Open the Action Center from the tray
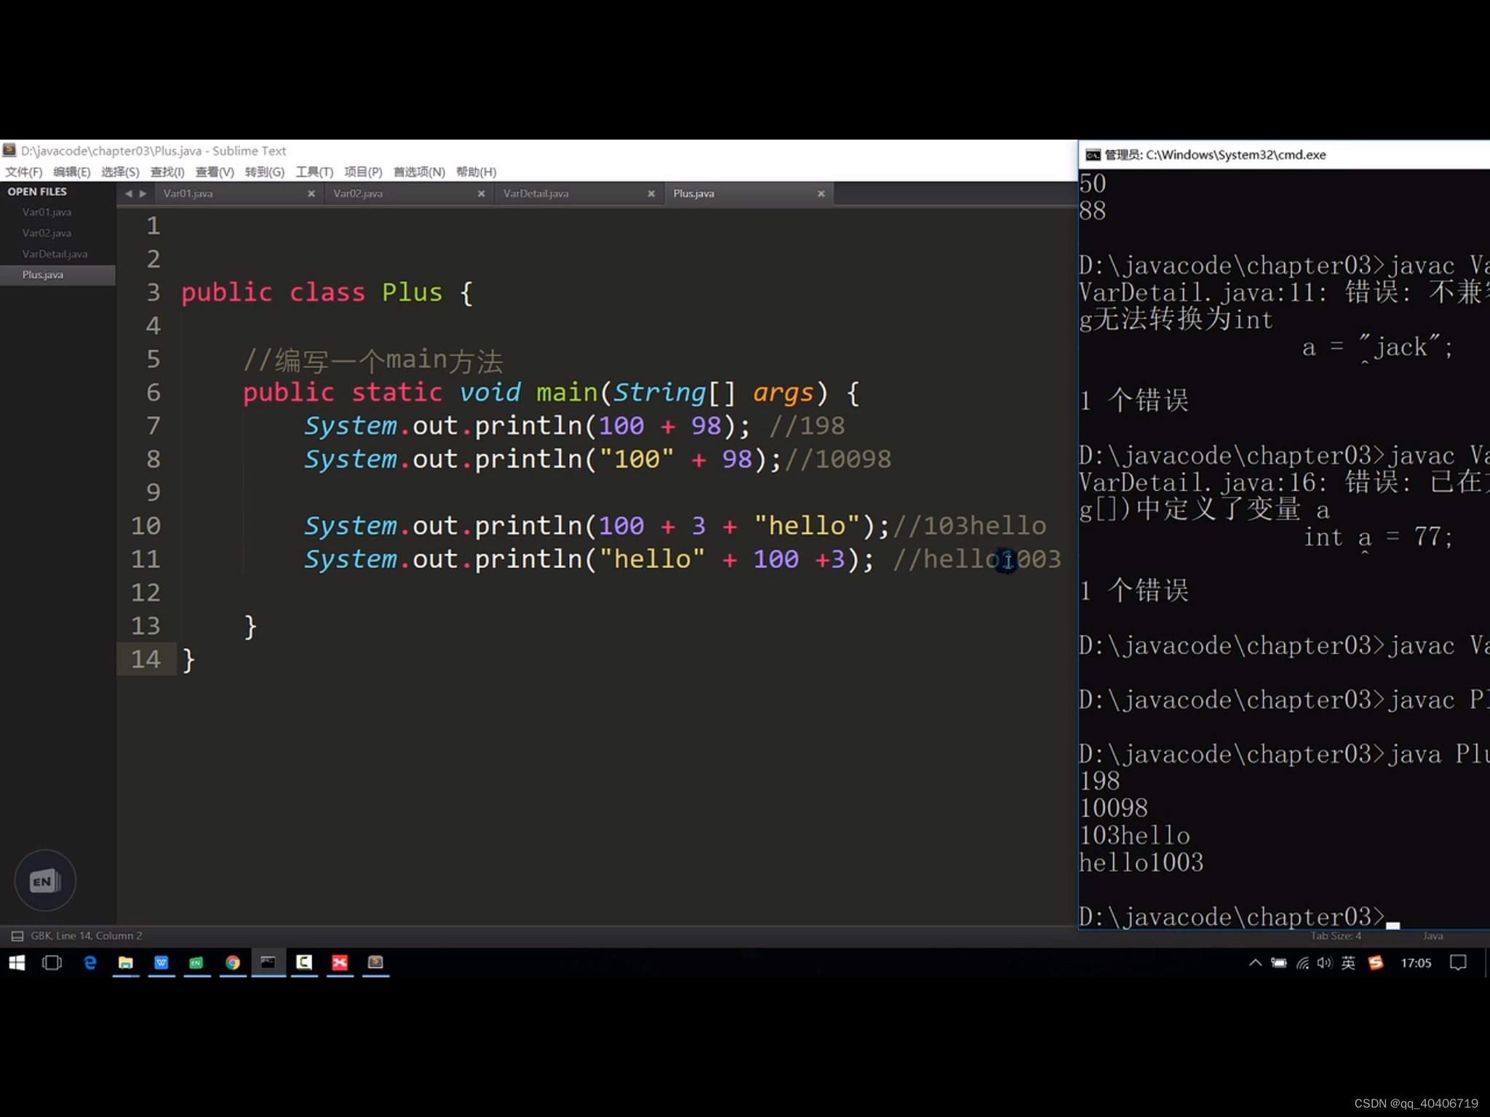This screenshot has height=1117, width=1490. click(x=1459, y=963)
